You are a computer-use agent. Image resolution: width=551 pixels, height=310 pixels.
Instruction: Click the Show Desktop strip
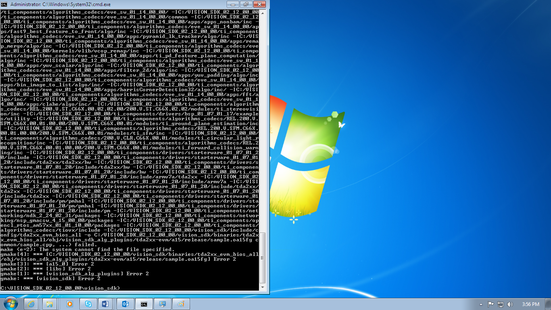pyautogui.click(x=548, y=304)
